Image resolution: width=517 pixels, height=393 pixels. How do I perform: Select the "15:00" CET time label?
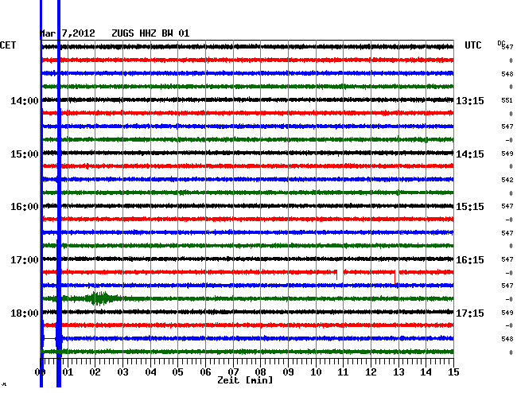[25, 154]
